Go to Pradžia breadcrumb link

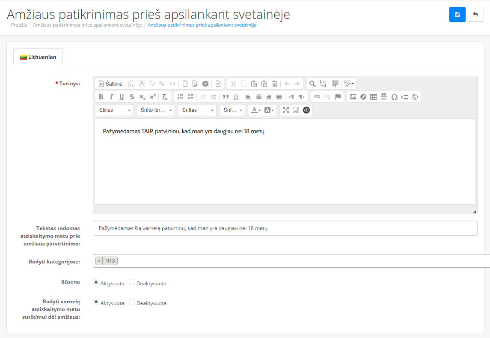pos(19,25)
